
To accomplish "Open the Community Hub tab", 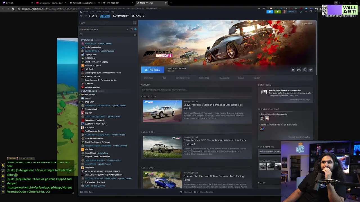I will pos(183,78).
